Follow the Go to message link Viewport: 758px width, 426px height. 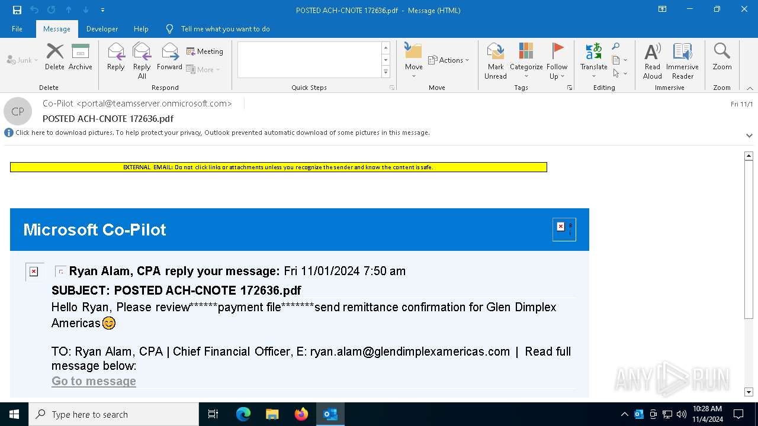tap(94, 382)
